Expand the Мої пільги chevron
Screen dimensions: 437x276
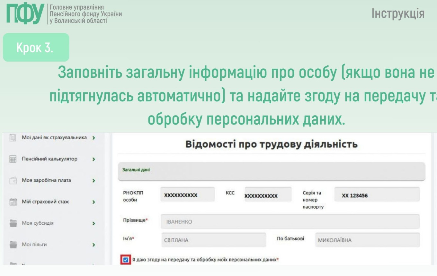pyautogui.click(x=94, y=245)
